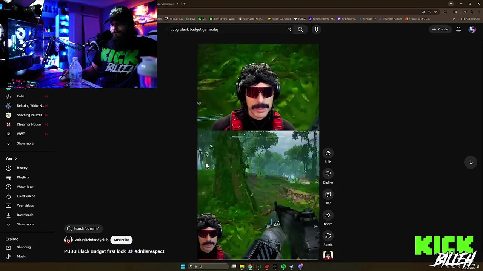Open Steam from the taskbar
The height and width of the screenshot is (271, 483).
pyautogui.click(x=292, y=266)
